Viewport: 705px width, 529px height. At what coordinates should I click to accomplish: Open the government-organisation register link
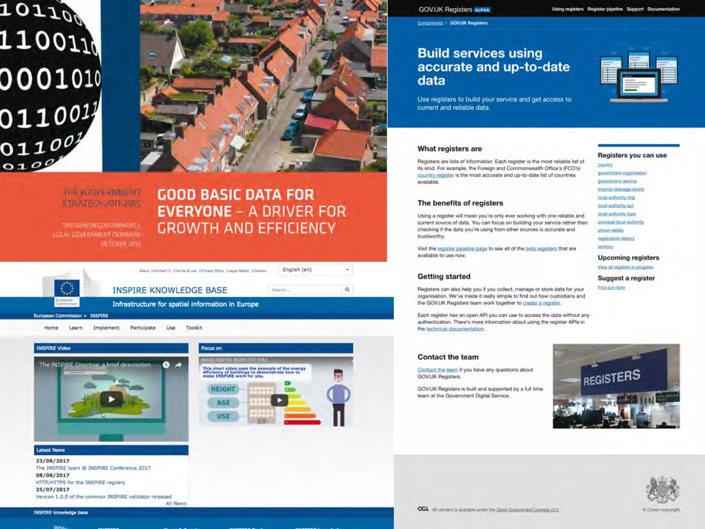tap(622, 173)
